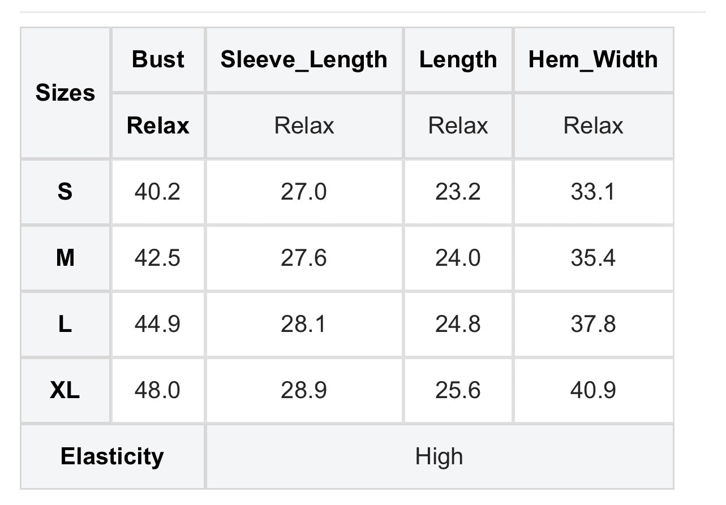Select sleeve length value 28.9
This screenshot has height=505, width=726.
point(304,391)
